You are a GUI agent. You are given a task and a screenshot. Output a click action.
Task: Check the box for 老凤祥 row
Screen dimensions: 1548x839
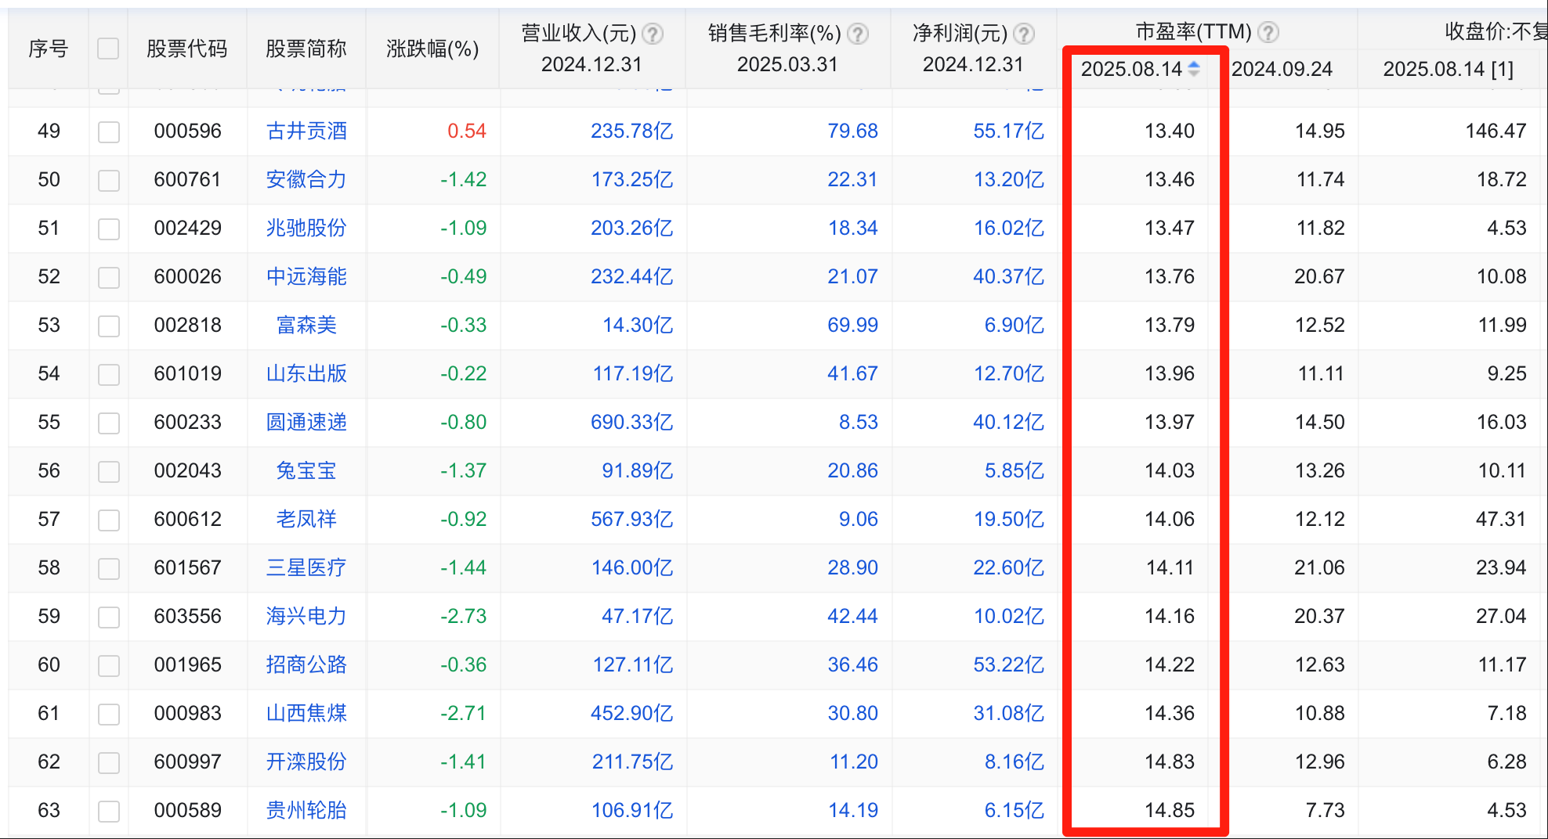click(109, 520)
